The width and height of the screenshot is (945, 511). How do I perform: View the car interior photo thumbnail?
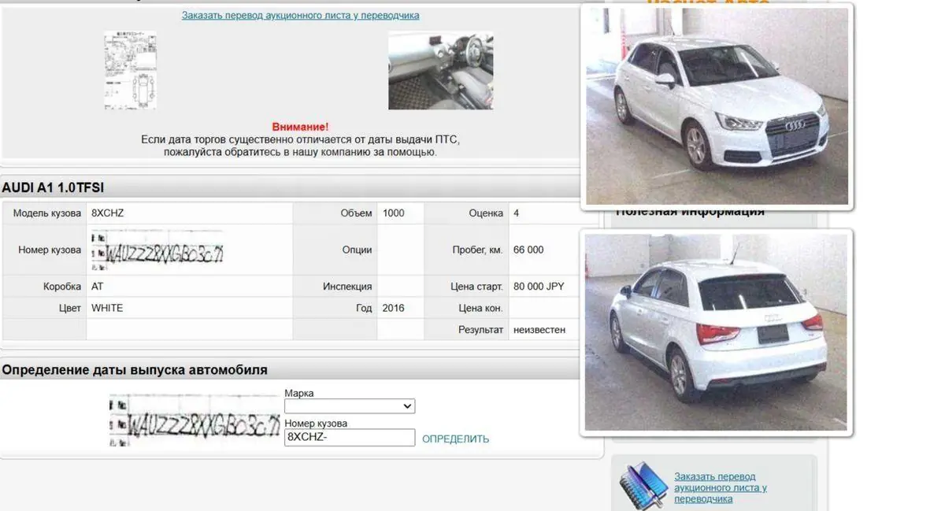(439, 69)
